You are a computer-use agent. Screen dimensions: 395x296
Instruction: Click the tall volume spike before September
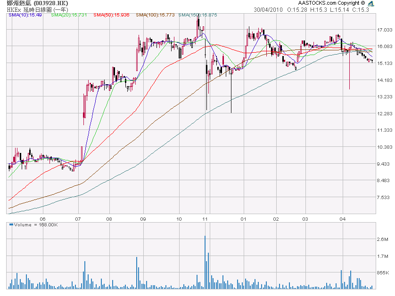[x=137, y=272]
